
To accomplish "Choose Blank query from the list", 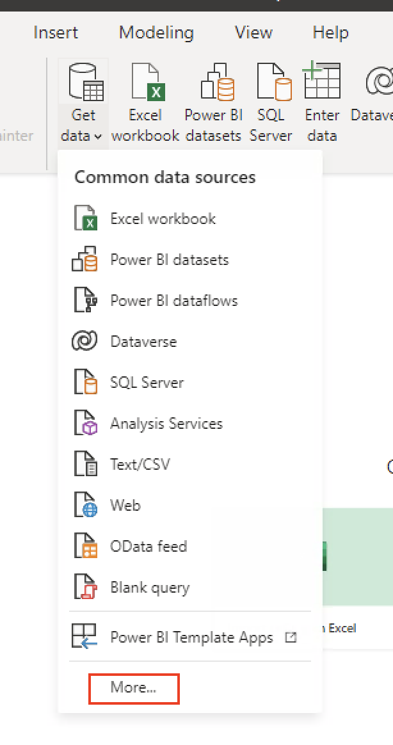I will coord(150,588).
